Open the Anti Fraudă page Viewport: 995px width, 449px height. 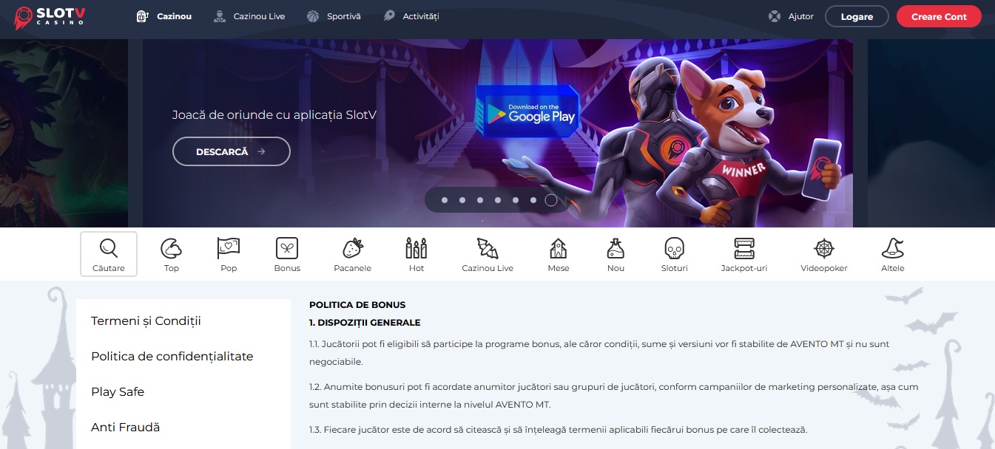coord(126,427)
